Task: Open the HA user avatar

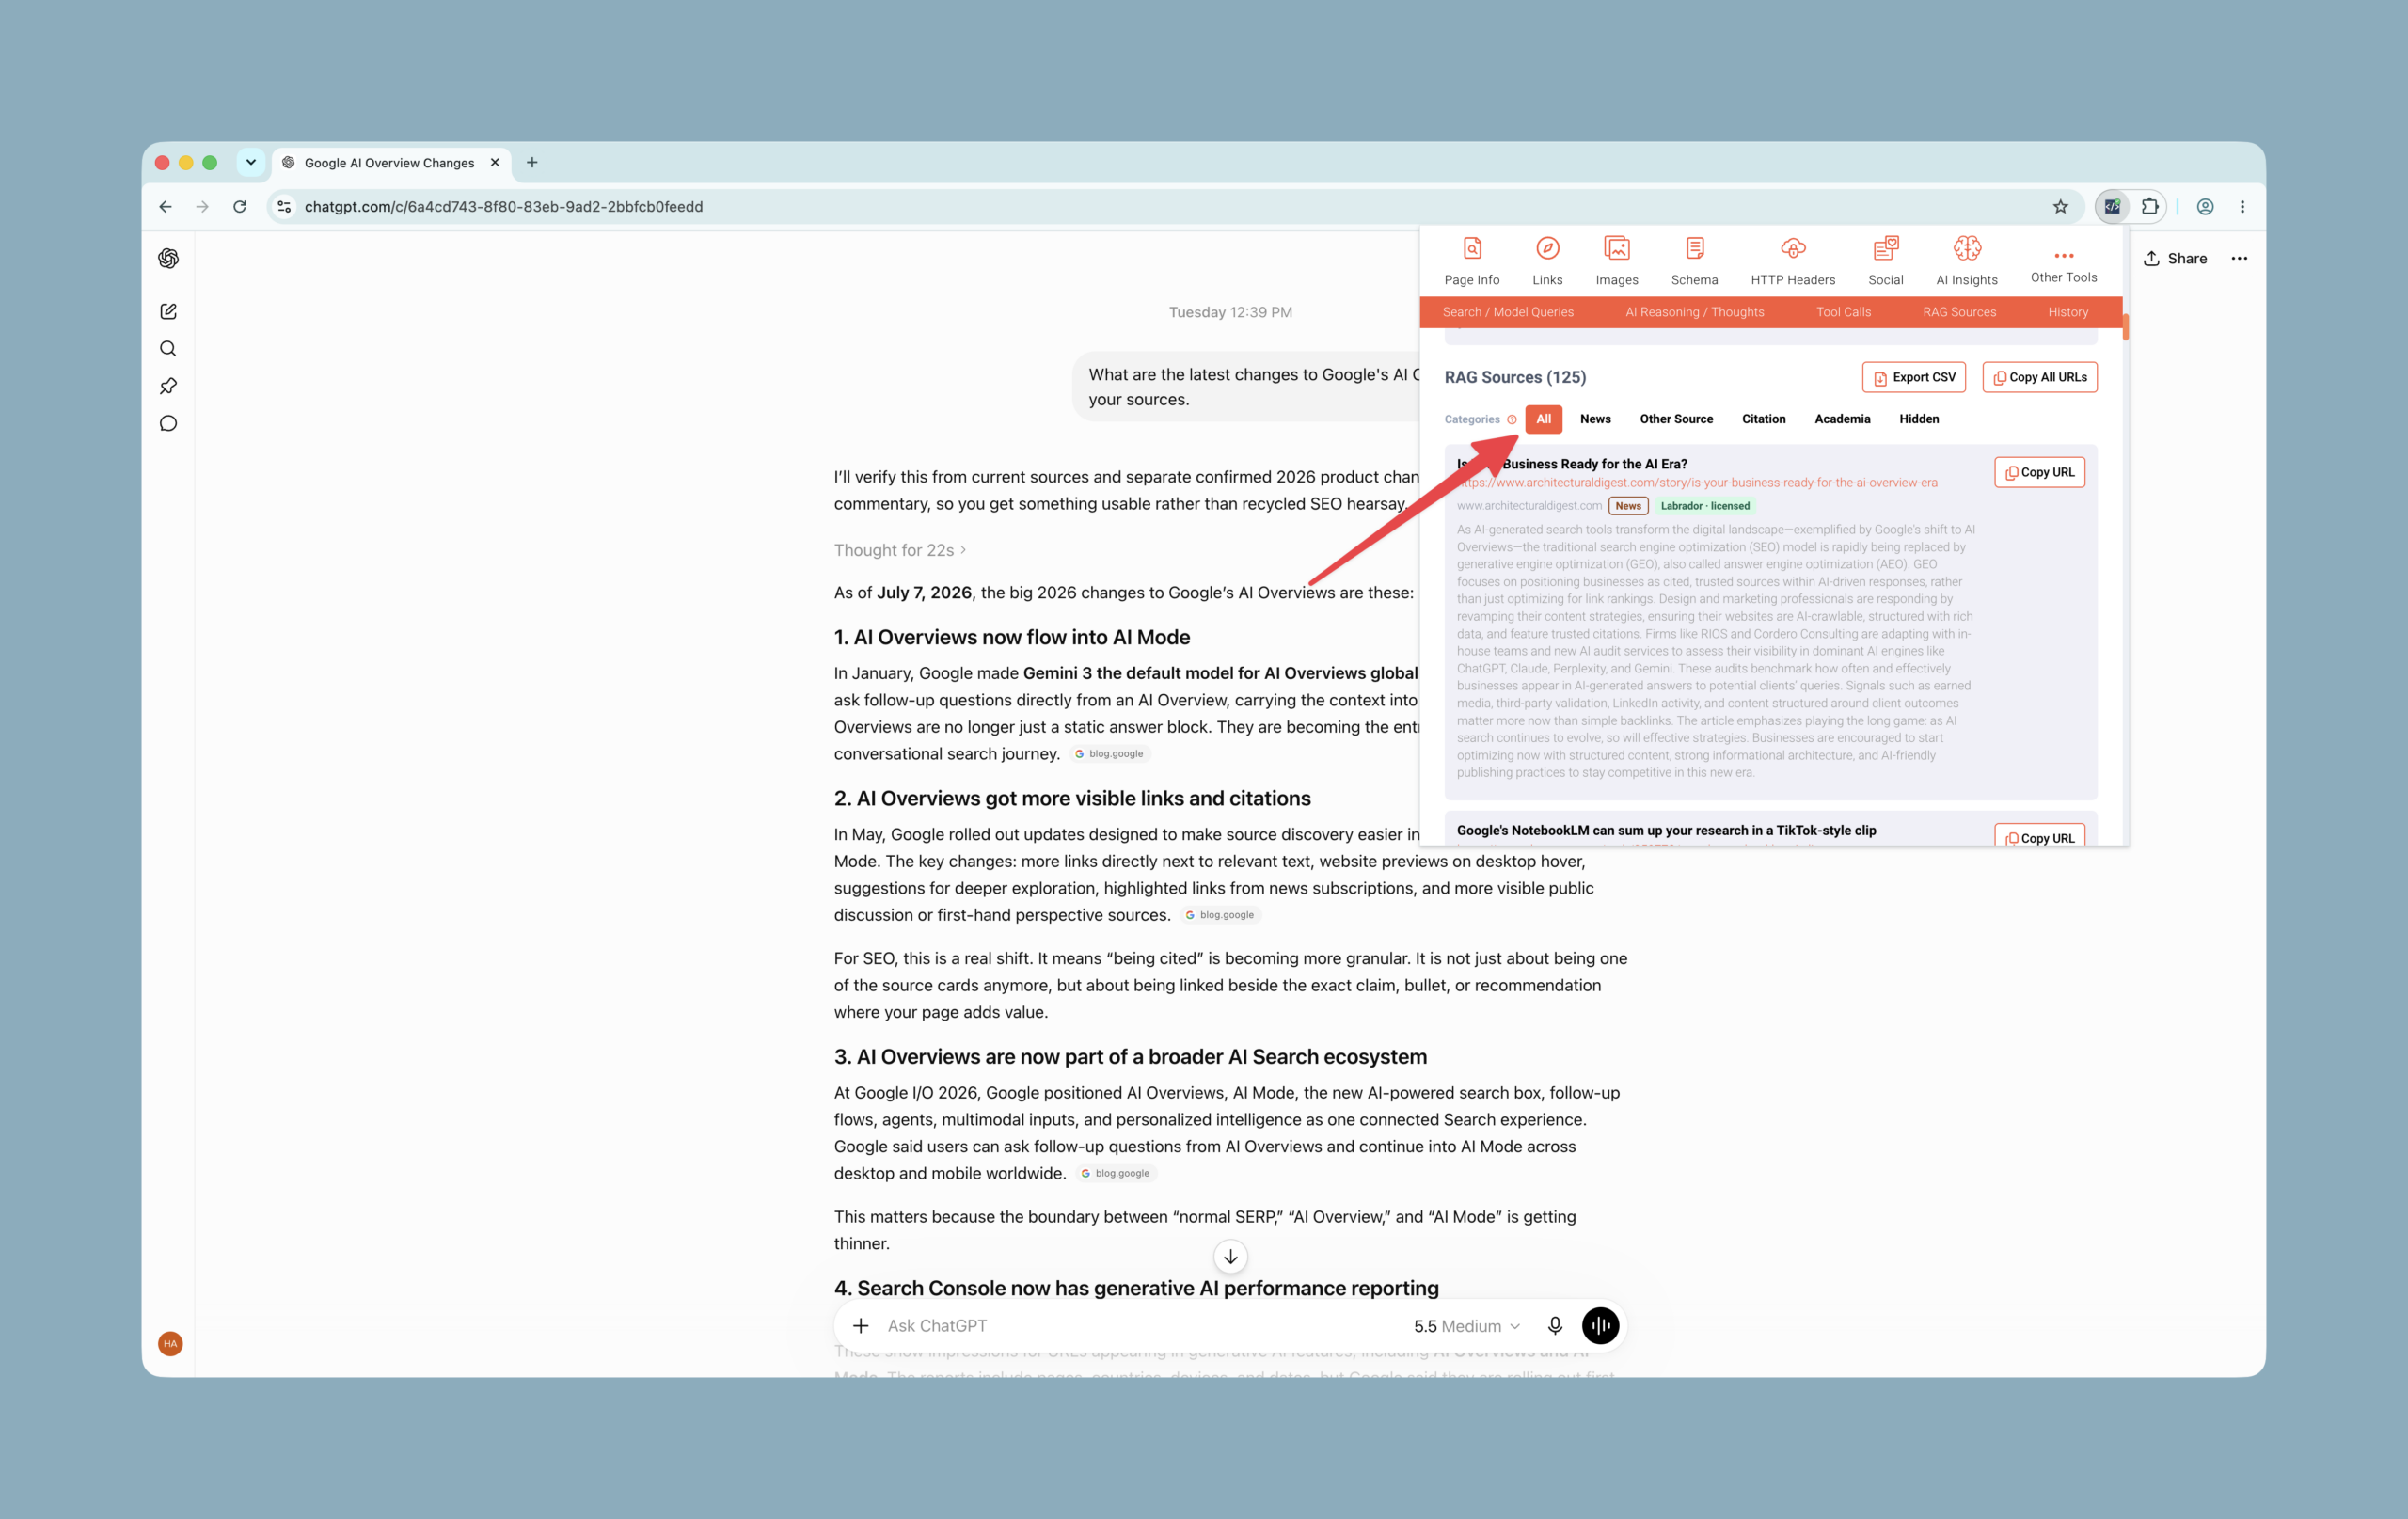Action: tap(170, 1343)
